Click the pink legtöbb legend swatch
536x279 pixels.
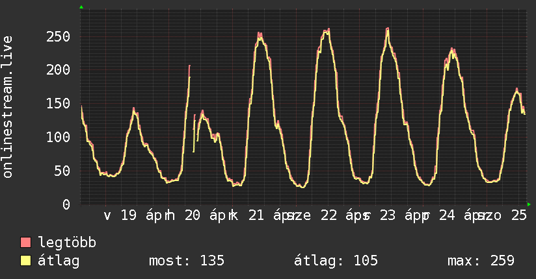(x=25, y=242)
